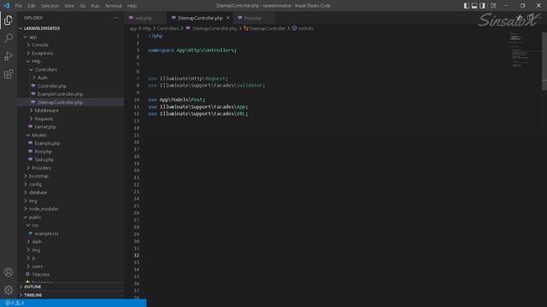This screenshot has height=307, width=547.
Task: Click Controllers in the breadcrumb
Action: (168, 28)
